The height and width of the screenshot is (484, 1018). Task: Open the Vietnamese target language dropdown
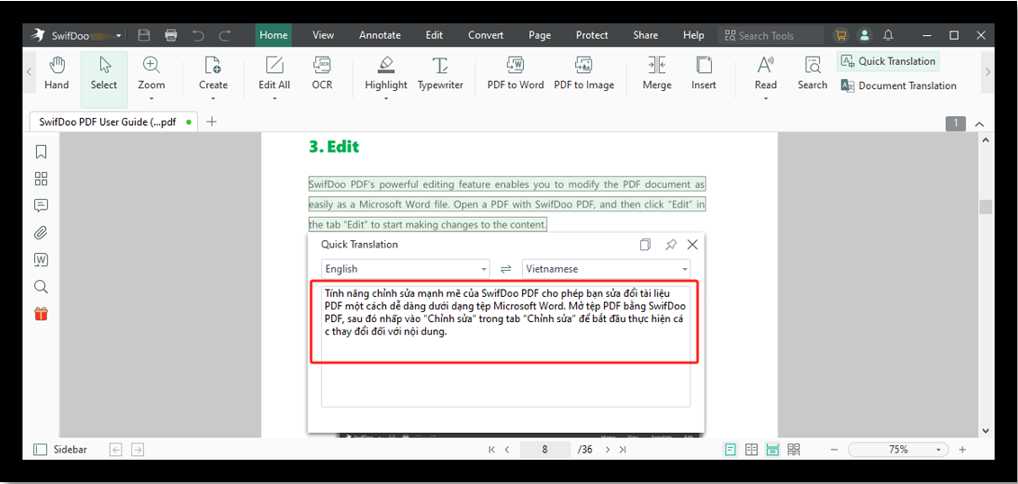606,269
